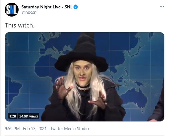The image size is (169, 136).
Task: Click the 34.9K views label
Action: tap(29, 116)
